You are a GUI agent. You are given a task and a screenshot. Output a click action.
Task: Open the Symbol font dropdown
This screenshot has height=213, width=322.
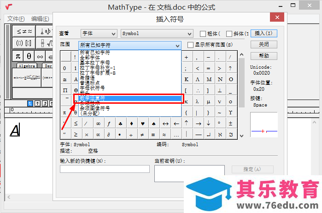(x=157, y=34)
